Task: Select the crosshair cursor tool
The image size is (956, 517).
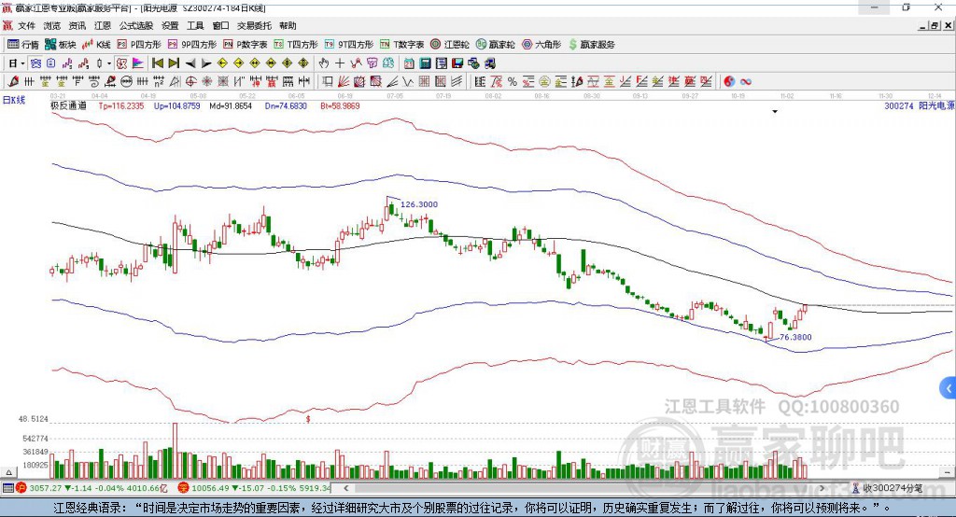Action: (340, 63)
